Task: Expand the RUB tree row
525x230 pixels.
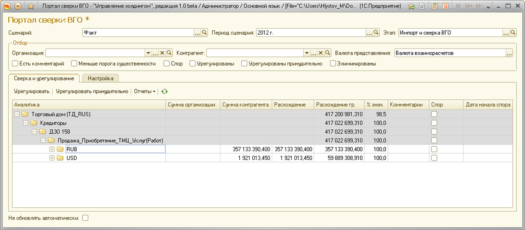Action: point(52,149)
